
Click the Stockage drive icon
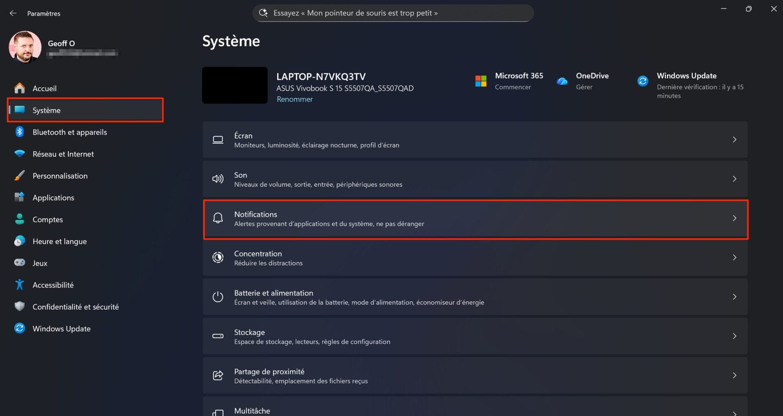tap(218, 336)
